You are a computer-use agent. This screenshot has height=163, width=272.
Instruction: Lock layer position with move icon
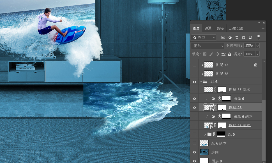pos(217,54)
